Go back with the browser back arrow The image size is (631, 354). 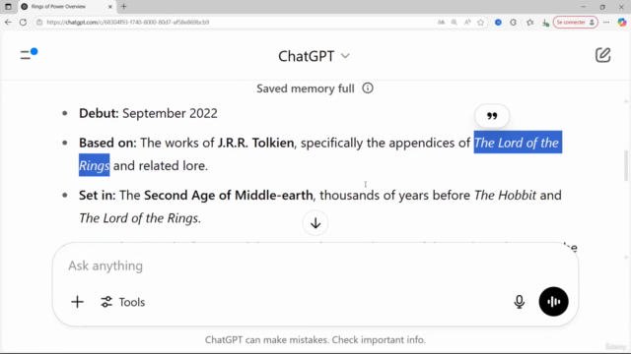[8, 22]
